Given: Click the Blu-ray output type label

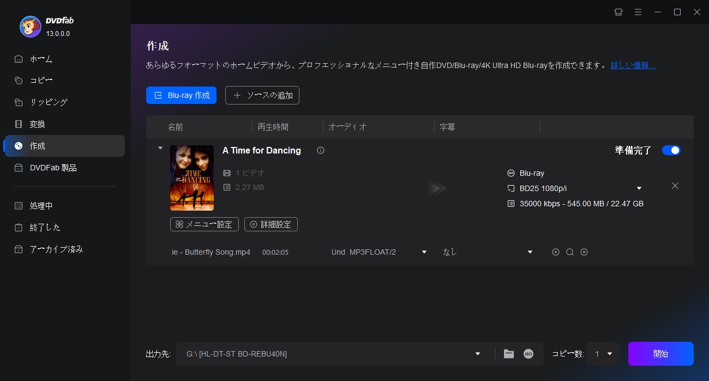Looking at the screenshot, I should (532, 173).
